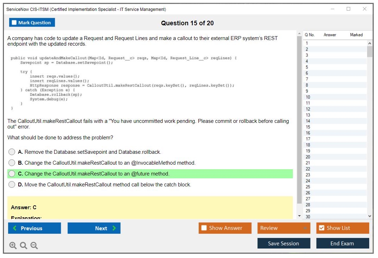Expand the Review dropdown menu
378x258 pixels.
tap(305, 228)
